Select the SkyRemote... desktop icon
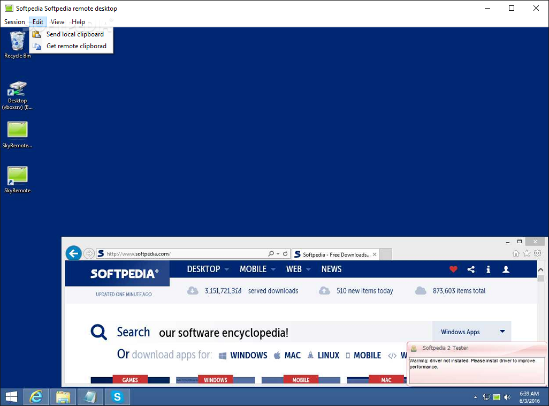This screenshot has width=549, height=406. coord(17,134)
